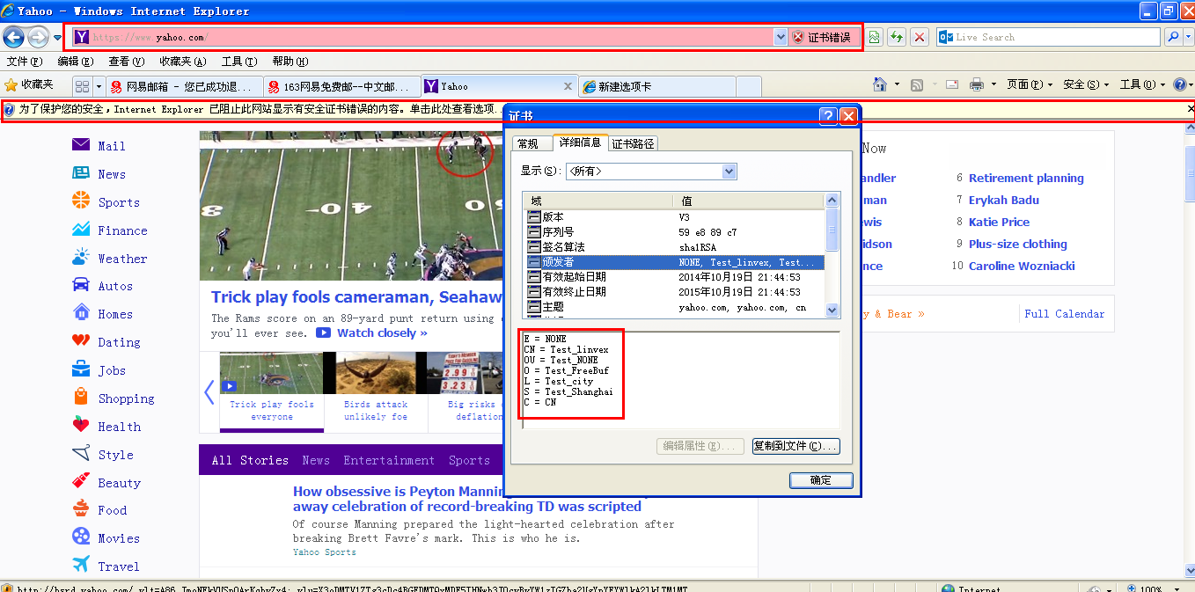1195x592 pixels.
Task: Click the Sports basketball sidebar icon
Action: (x=81, y=201)
